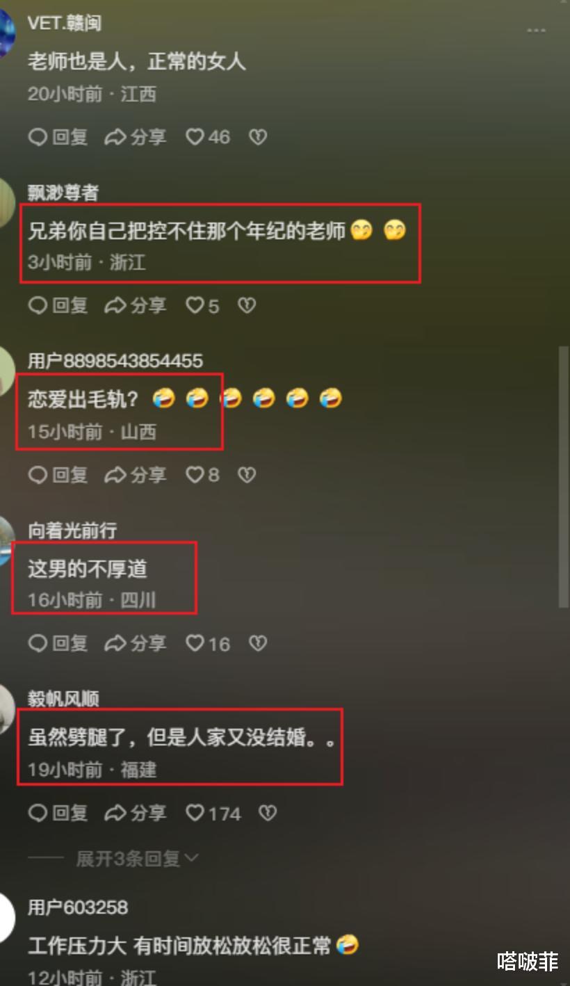This screenshot has height=986, width=570.
Task: Reply to 飘渺尊者's comment
Action: click(58, 305)
